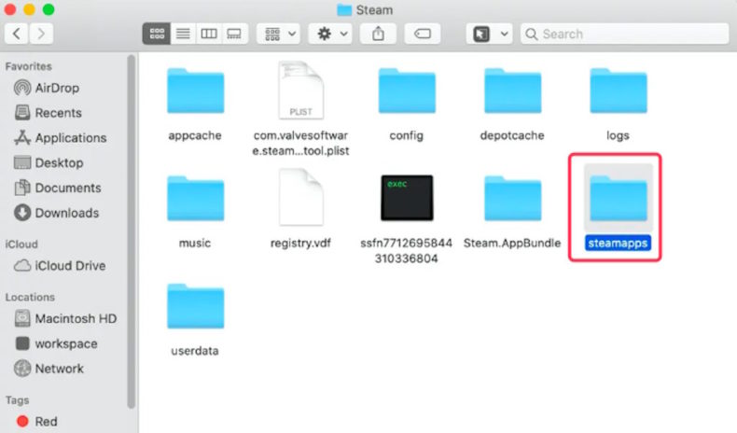The width and height of the screenshot is (737, 433).
Task: Select the Steam.AppBundle folder icon
Action: click(513, 198)
